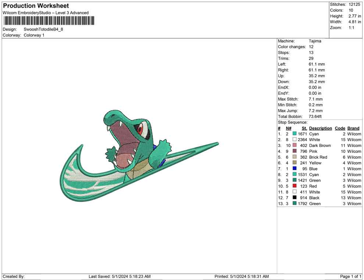364x280 pixels.
Task: Click the Cyan 1531 color swatch
Action: pyautogui.click(x=295, y=174)
